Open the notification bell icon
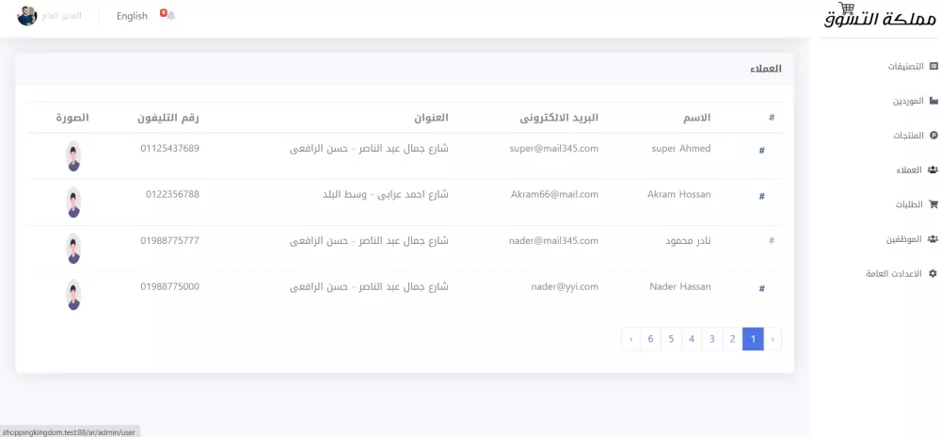The image size is (941, 437). pyautogui.click(x=171, y=16)
